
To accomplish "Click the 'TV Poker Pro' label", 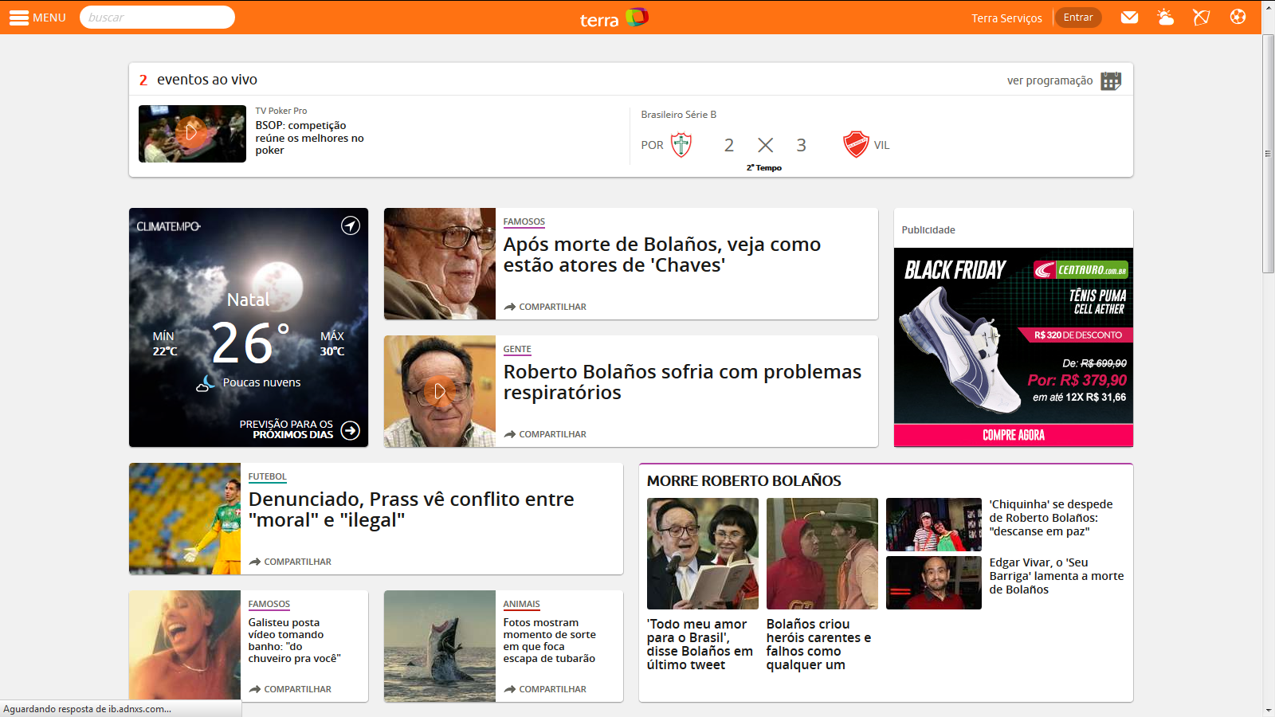I will point(281,111).
